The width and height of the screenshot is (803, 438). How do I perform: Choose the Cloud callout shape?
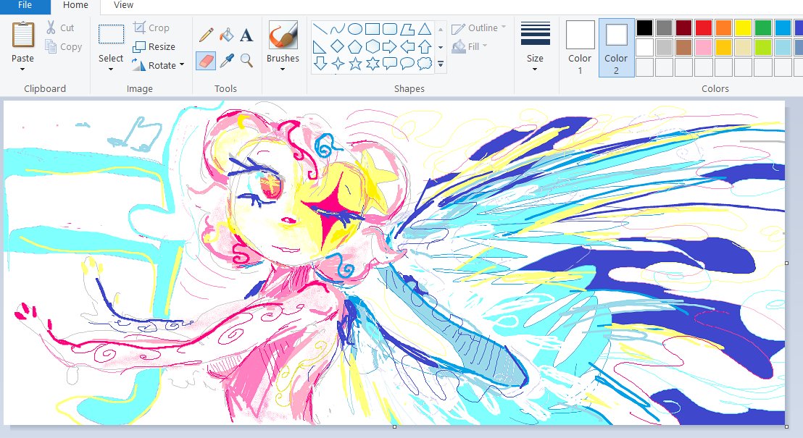425,64
